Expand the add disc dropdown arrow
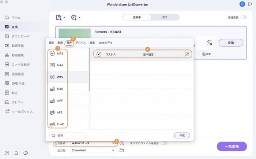 point(79,17)
